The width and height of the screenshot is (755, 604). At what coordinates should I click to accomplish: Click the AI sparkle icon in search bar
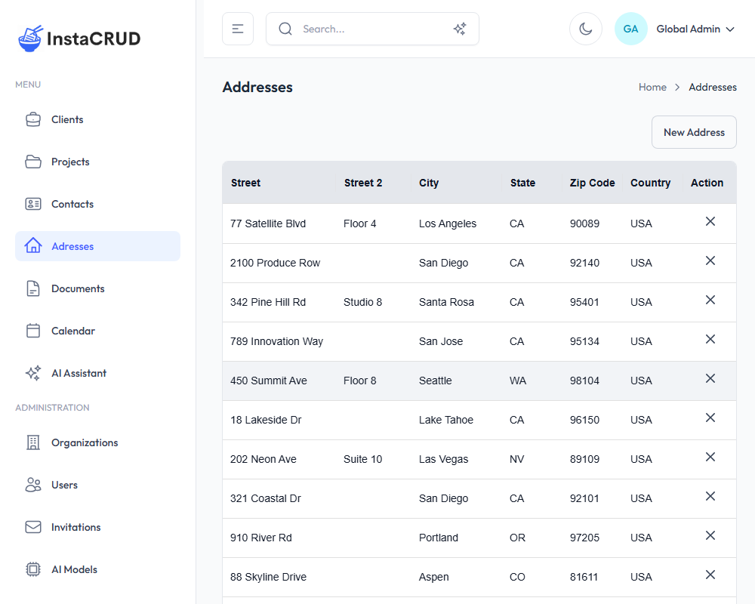click(x=459, y=29)
